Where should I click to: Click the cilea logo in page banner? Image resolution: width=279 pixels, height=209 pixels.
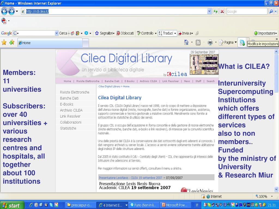tap(177, 74)
